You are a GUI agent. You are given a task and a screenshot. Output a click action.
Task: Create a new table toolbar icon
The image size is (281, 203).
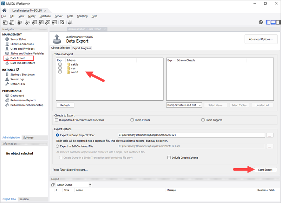click(x=34, y=22)
